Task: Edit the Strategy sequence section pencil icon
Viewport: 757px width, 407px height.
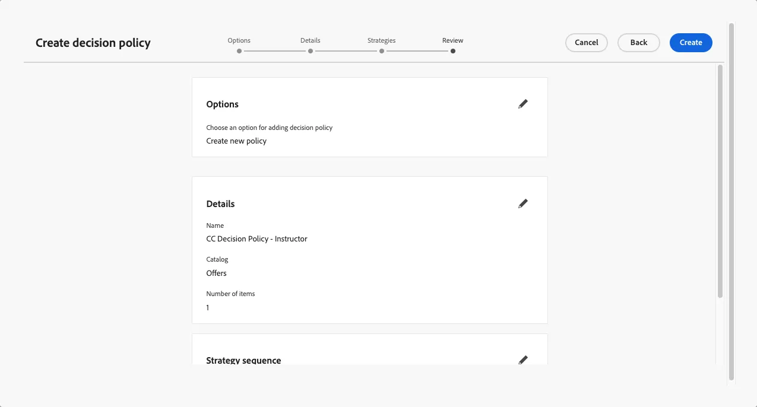Action: point(522,360)
